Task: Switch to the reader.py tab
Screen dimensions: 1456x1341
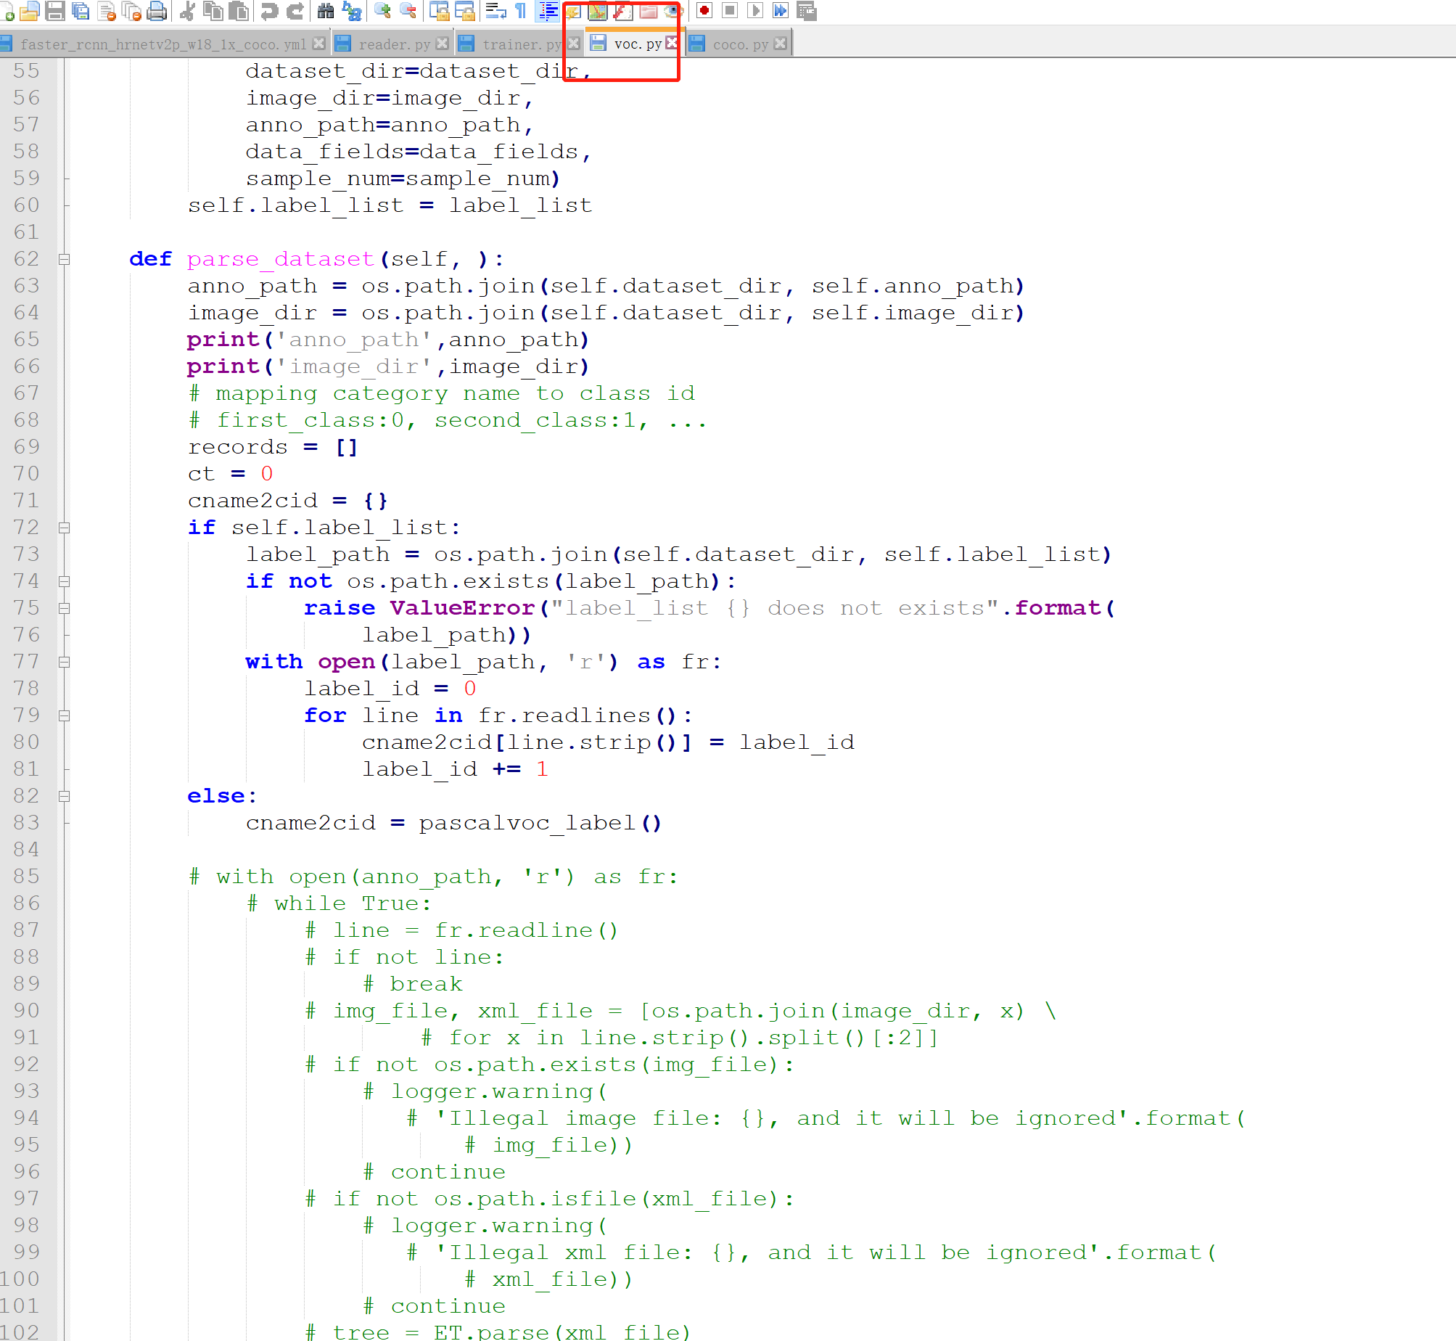Action: (x=392, y=44)
